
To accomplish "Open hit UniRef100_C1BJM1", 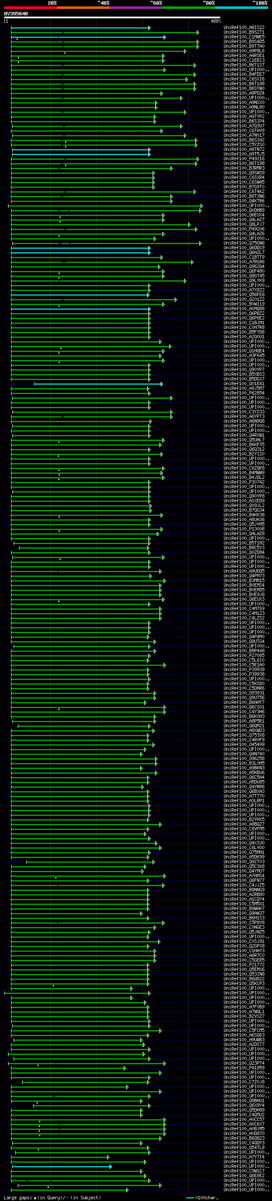I will click(244, 323).
